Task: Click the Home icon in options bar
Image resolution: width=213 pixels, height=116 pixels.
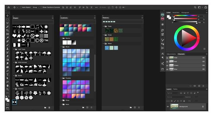Action: pyautogui.click(x=9, y=7)
